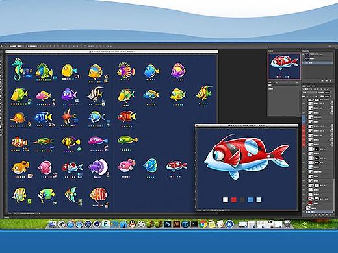Click the black-and-white striped angelfish sprite
Viewport: 338px width, 253px height.
pyautogui.click(x=95, y=93)
